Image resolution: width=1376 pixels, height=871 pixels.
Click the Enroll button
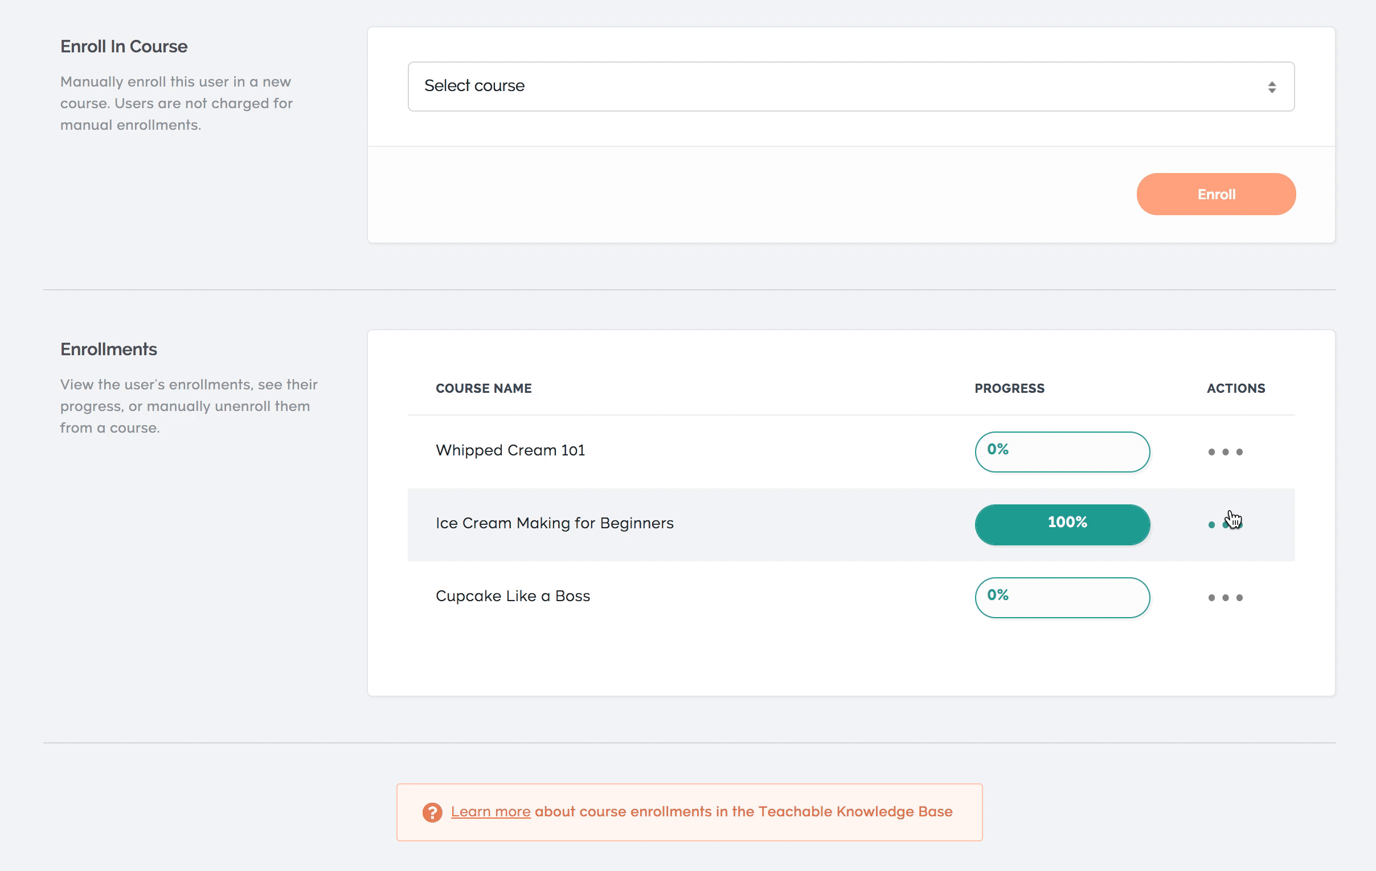1216,194
